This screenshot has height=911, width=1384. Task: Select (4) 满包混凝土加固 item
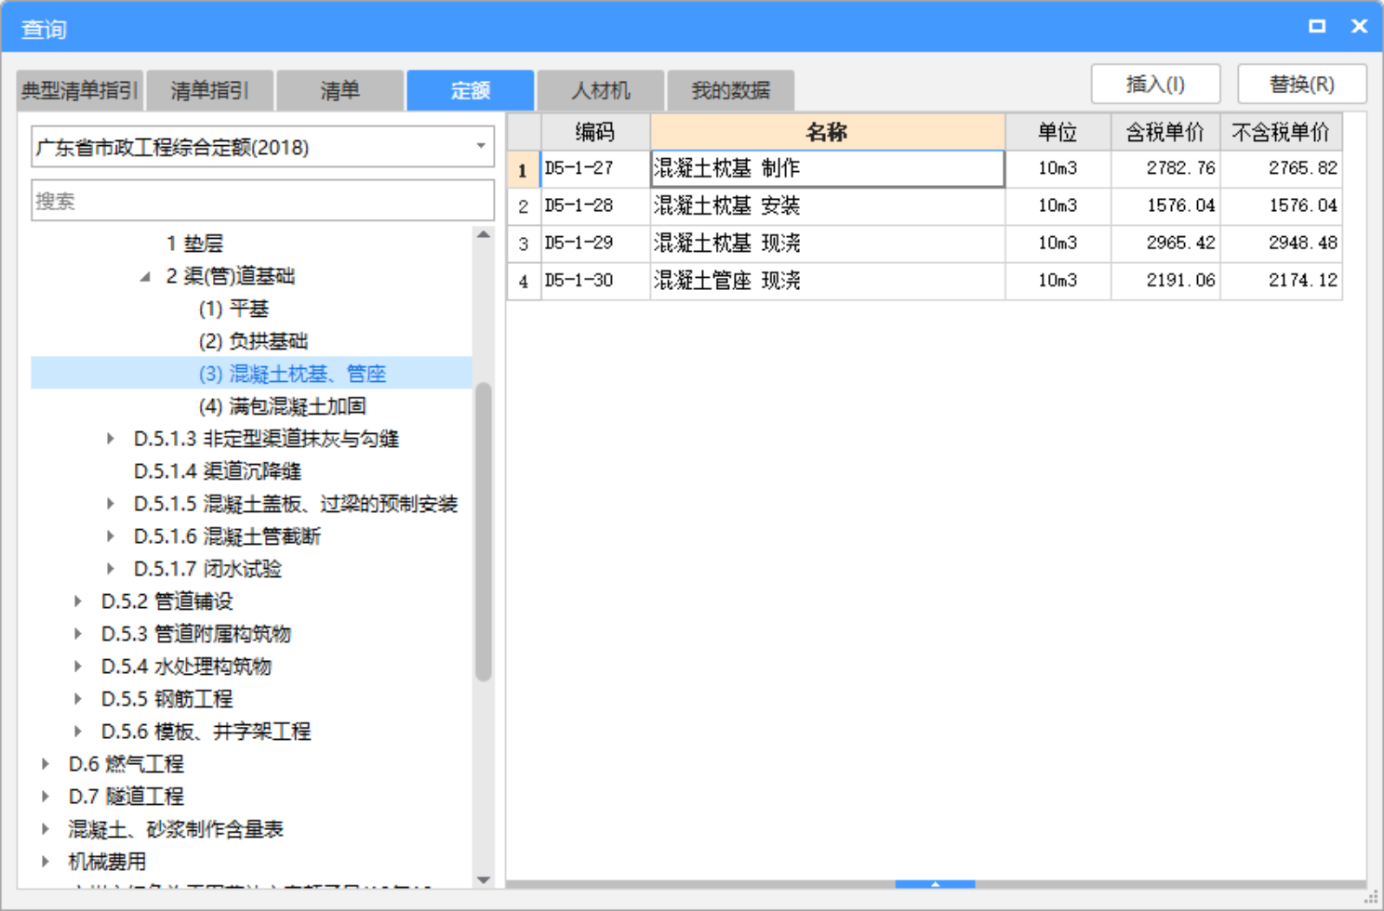(x=283, y=406)
